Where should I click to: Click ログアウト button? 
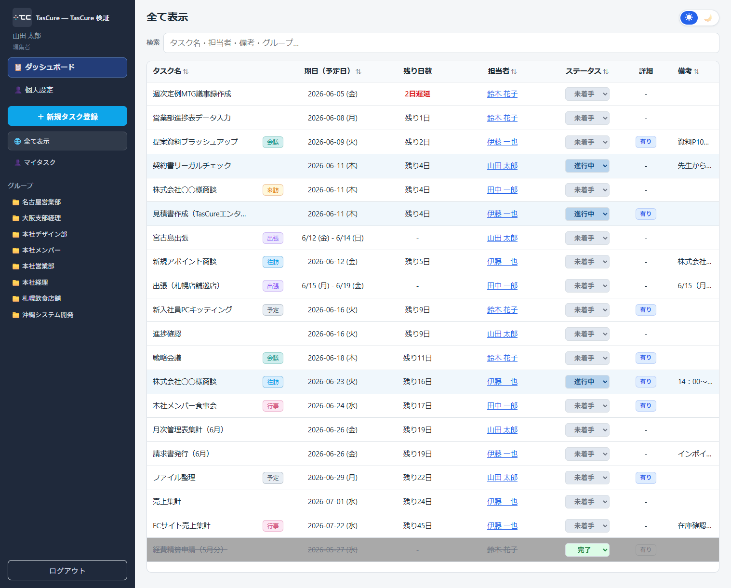[x=67, y=570]
